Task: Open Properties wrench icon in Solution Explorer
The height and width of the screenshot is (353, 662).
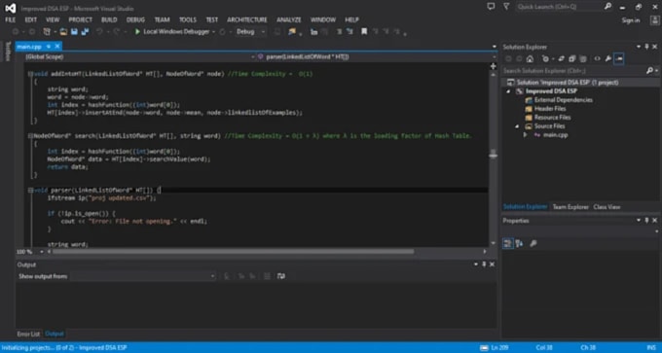Action: coord(607,59)
